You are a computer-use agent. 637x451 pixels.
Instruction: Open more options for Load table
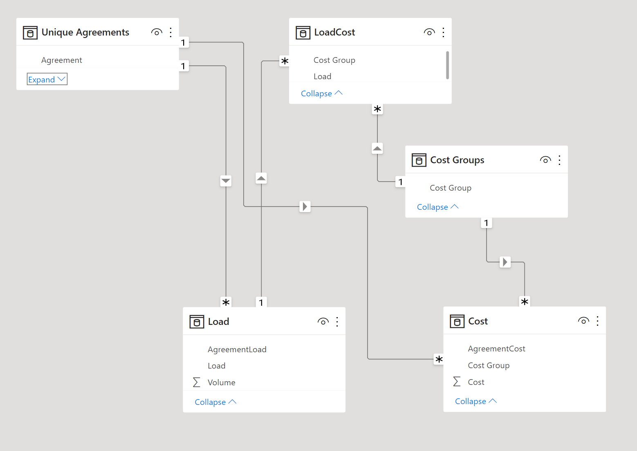point(337,322)
